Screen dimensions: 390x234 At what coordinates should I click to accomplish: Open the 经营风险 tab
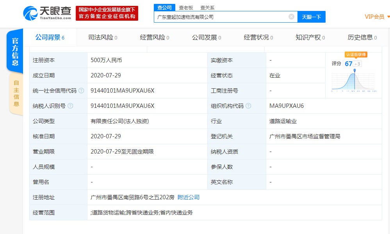click(155, 38)
